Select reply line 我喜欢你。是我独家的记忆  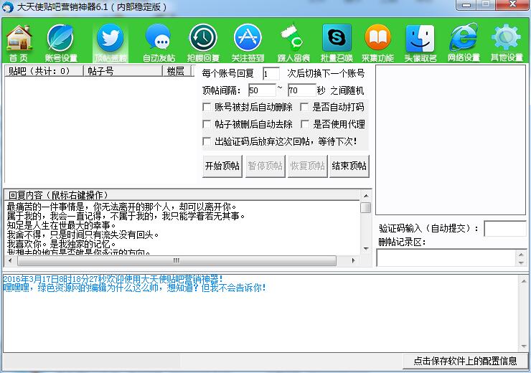pos(61,244)
